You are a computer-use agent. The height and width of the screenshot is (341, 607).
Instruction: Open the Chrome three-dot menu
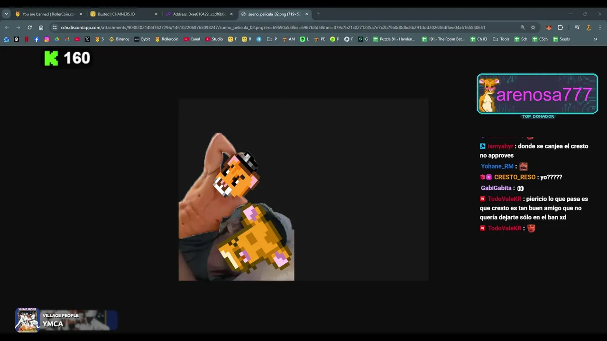[x=600, y=27]
